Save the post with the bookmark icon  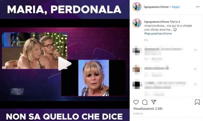point(197,102)
